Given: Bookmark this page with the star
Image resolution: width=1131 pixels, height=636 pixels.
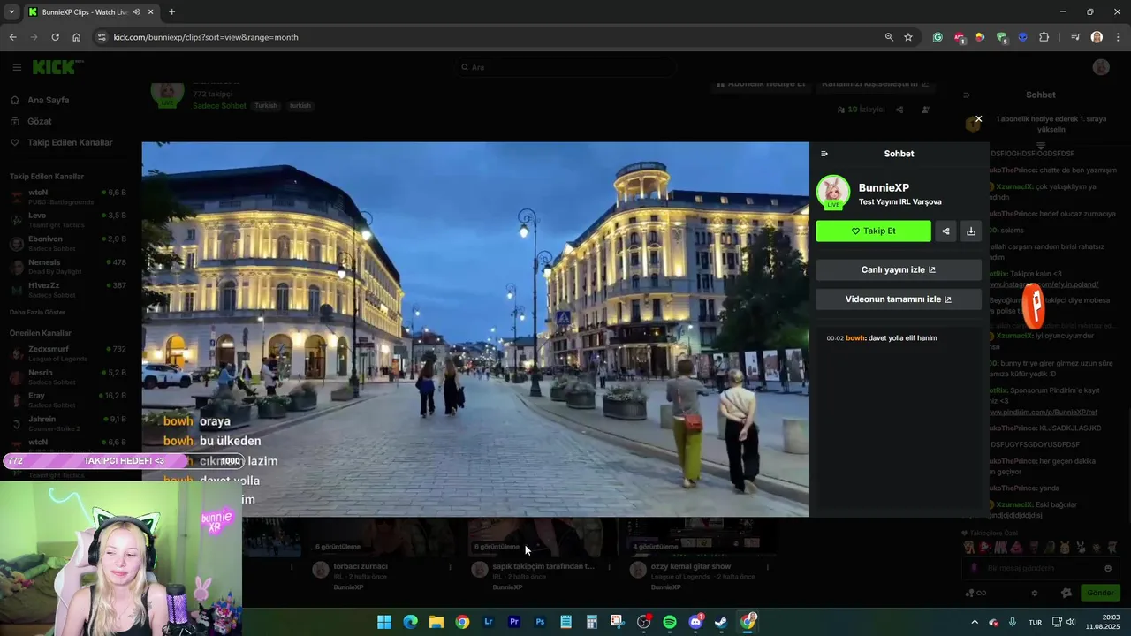Looking at the screenshot, I should 908,37.
